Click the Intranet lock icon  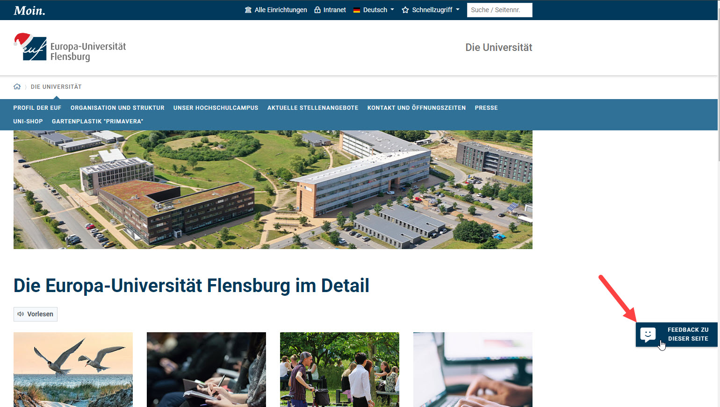pyautogui.click(x=317, y=10)
